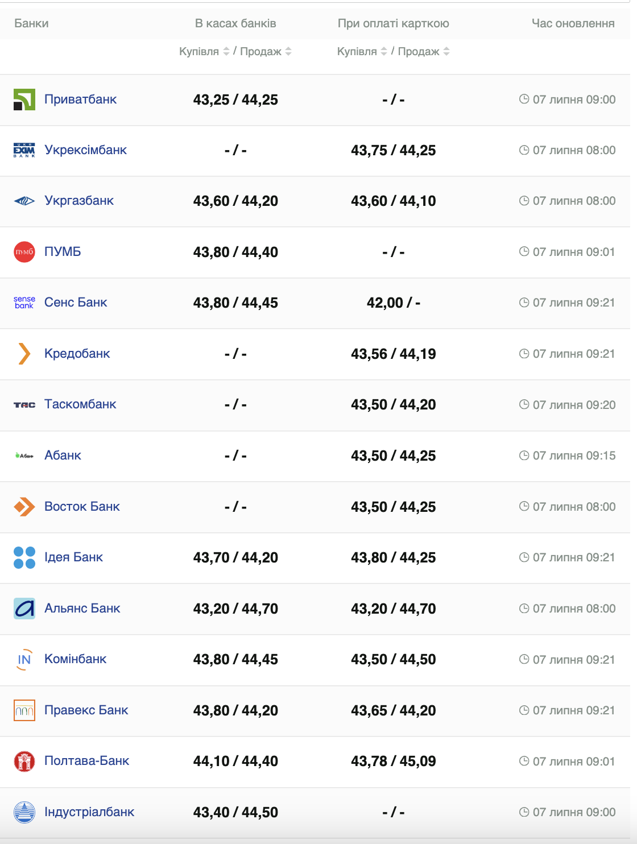Sort by card payment Продаж rate

(x=446, y=52)
